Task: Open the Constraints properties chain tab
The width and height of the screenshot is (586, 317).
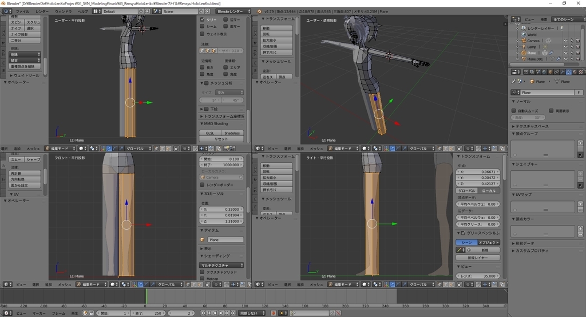Action: 556,71
